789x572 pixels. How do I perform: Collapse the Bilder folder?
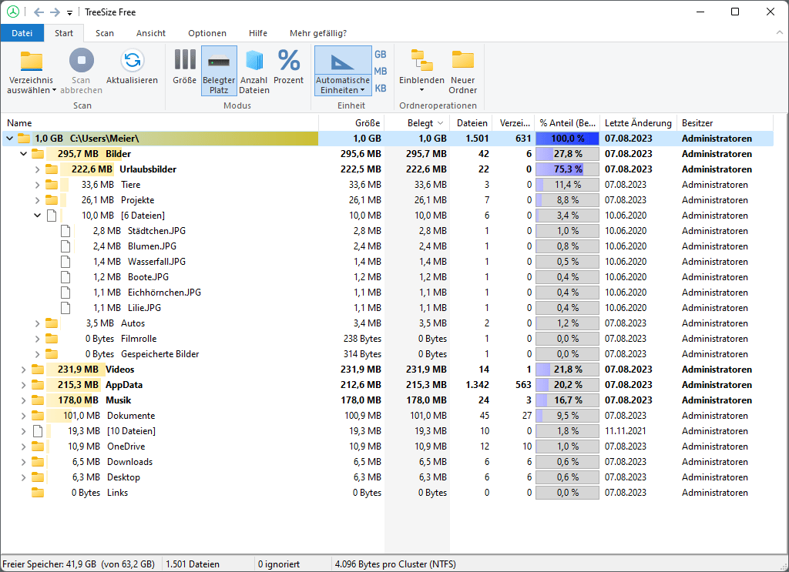point(24,154)
